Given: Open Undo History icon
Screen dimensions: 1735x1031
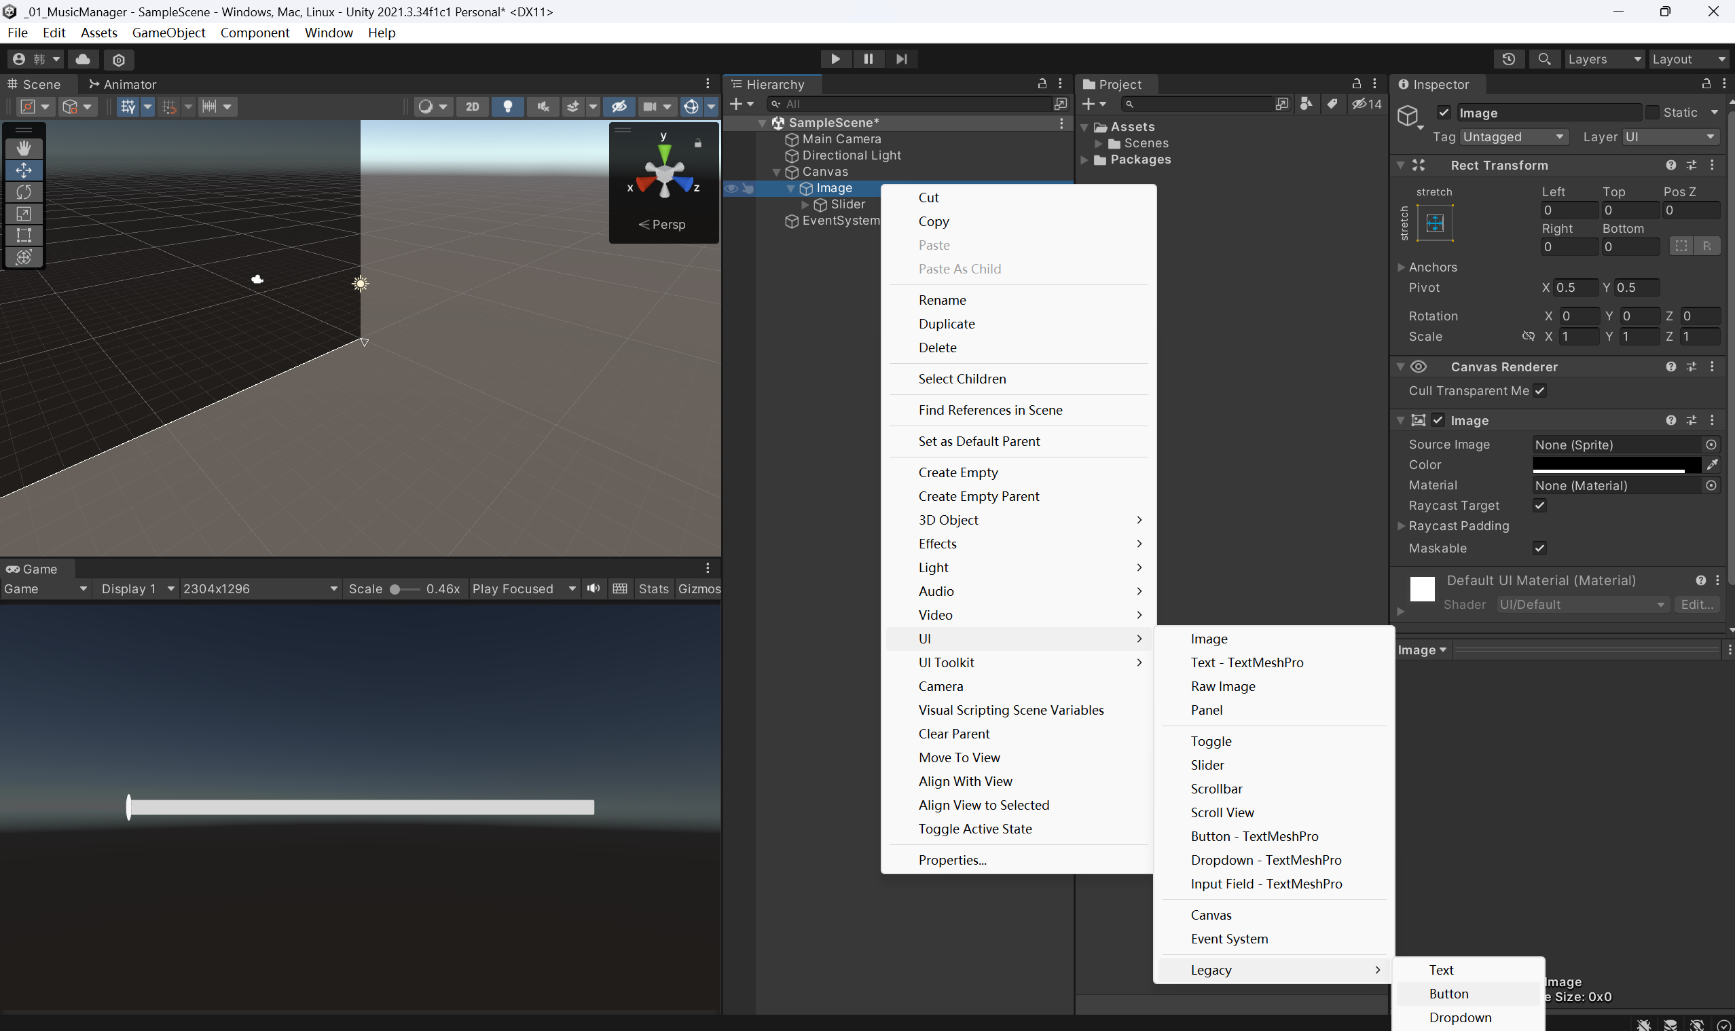Looking at the screenshot, I should coord(1508,59).
